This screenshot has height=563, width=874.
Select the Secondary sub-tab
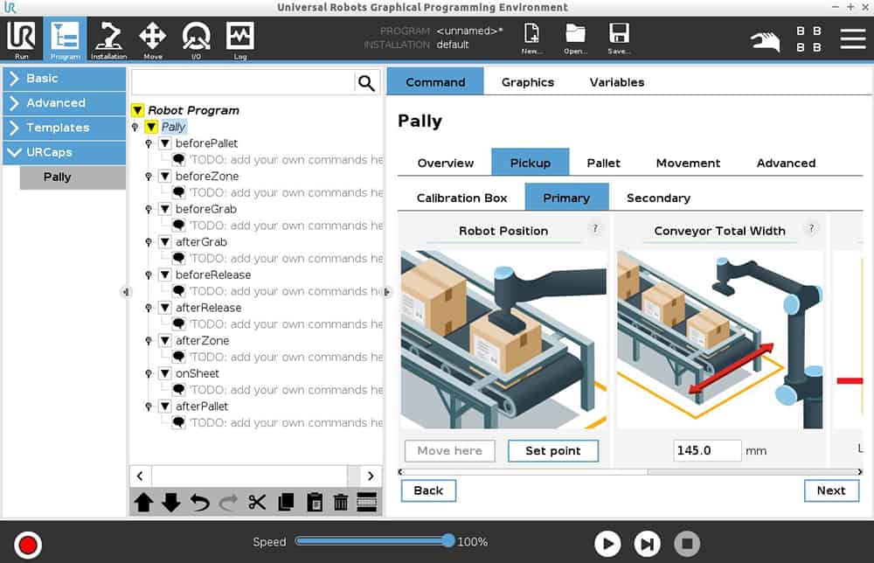[658, 198]
